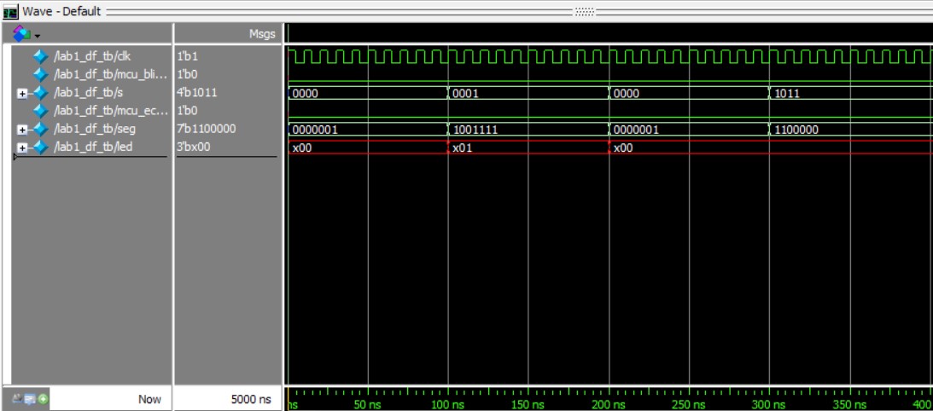Open the dropdown arrow beside the stacked-diamonds icon
This screenshot has width=933, height=411.
pyautogui.click(x=37, y=37)
